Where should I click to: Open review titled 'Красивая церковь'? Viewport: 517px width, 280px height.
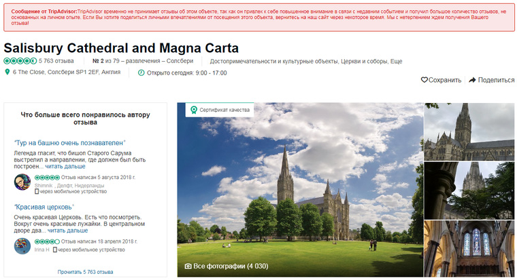pyautogui.click(x=44, y=207)
